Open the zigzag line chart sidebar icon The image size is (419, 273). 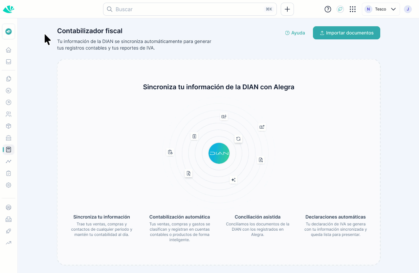9,161
